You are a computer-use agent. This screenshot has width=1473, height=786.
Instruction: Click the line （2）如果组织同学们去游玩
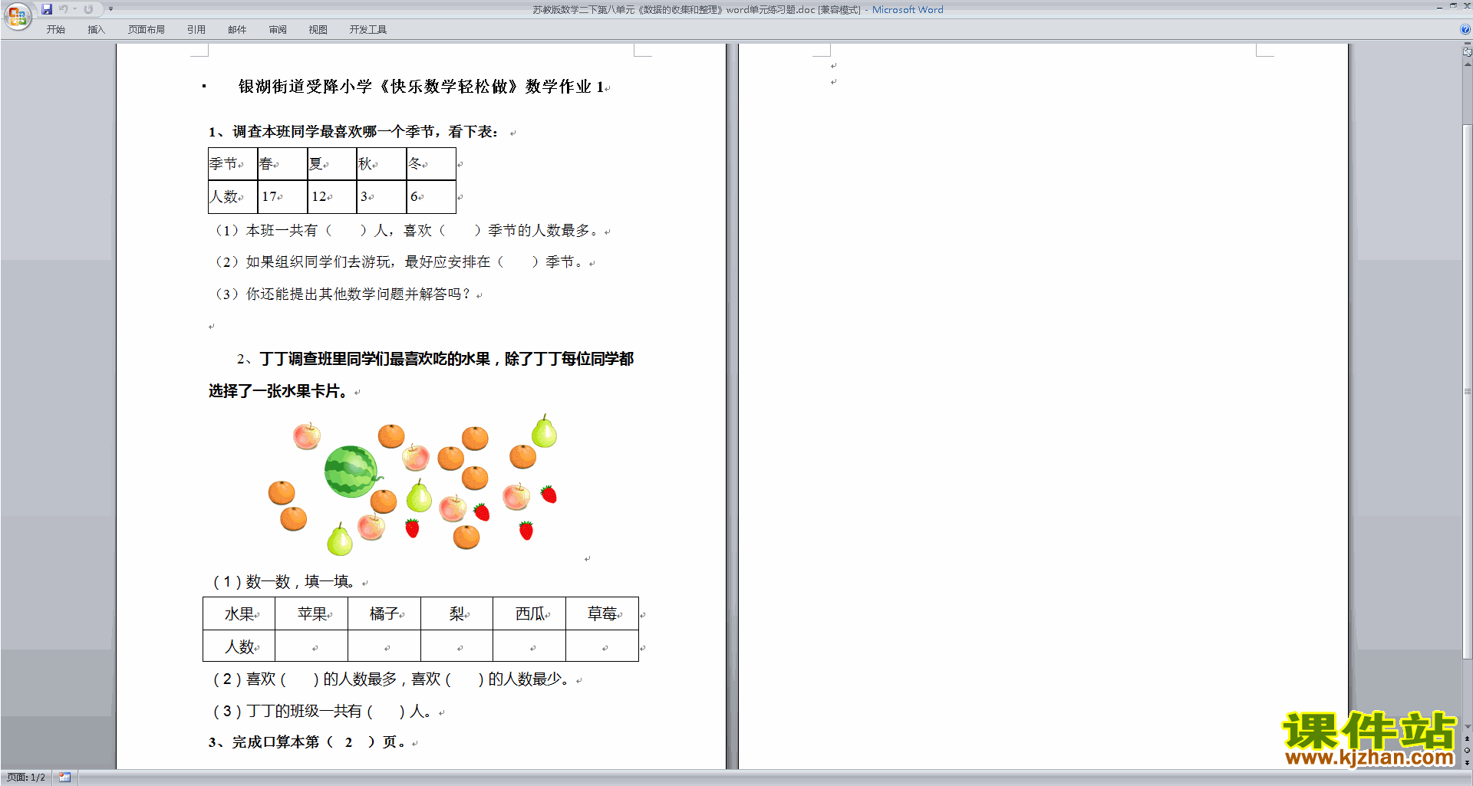pyautogui.click(x=397, y=262)
